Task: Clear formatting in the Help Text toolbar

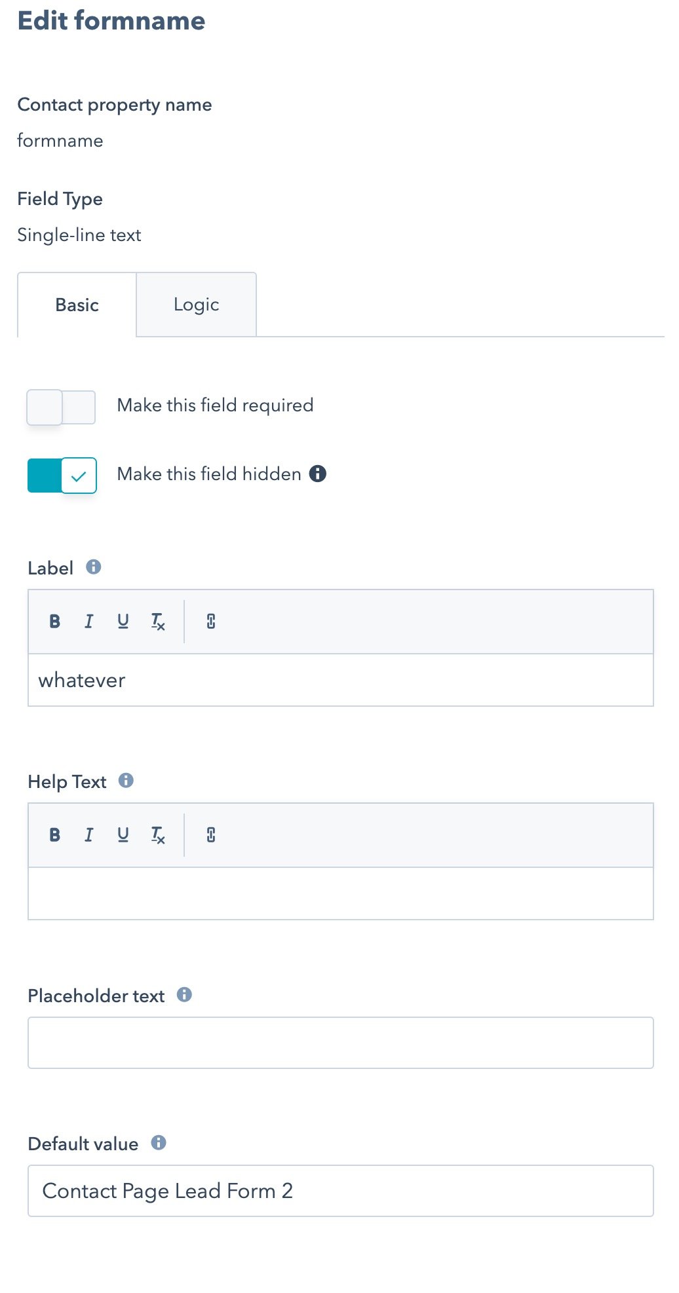Action: click(x=158, y=835)
